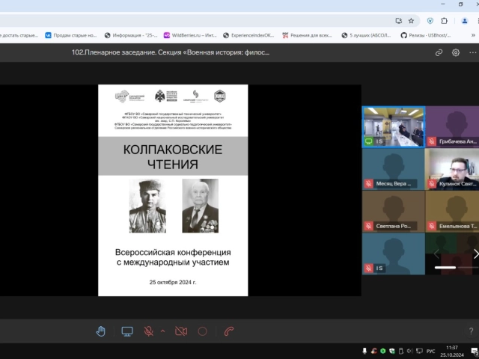This screenshot has width=479, height=359.
Task: Start recording with circle button
Action: (203, 331)
